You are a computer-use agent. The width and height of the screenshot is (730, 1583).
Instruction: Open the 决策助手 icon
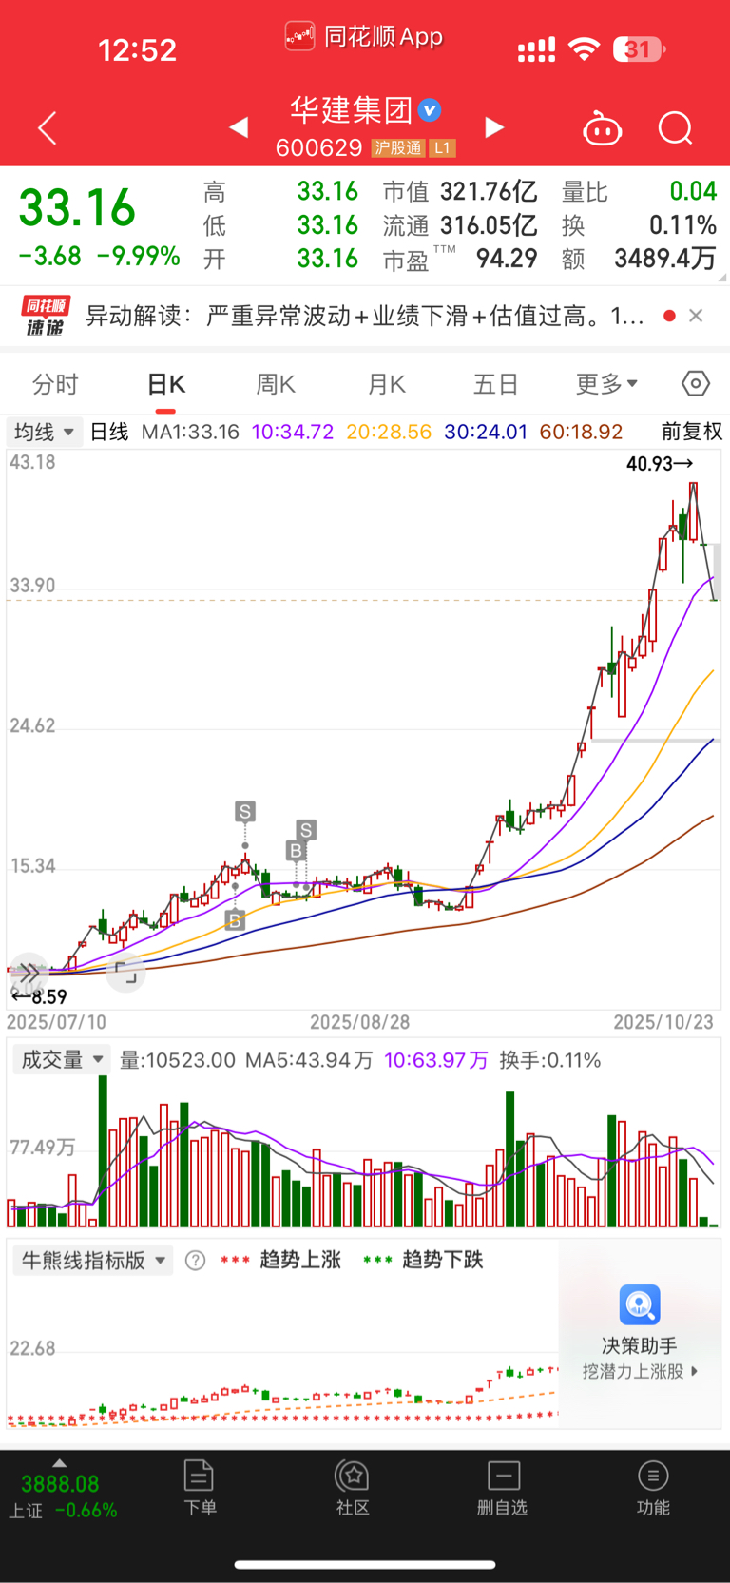click(640, 1304)
